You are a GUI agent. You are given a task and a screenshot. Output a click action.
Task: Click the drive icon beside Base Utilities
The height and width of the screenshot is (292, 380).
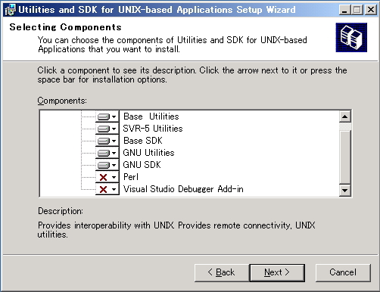point(104,116)
